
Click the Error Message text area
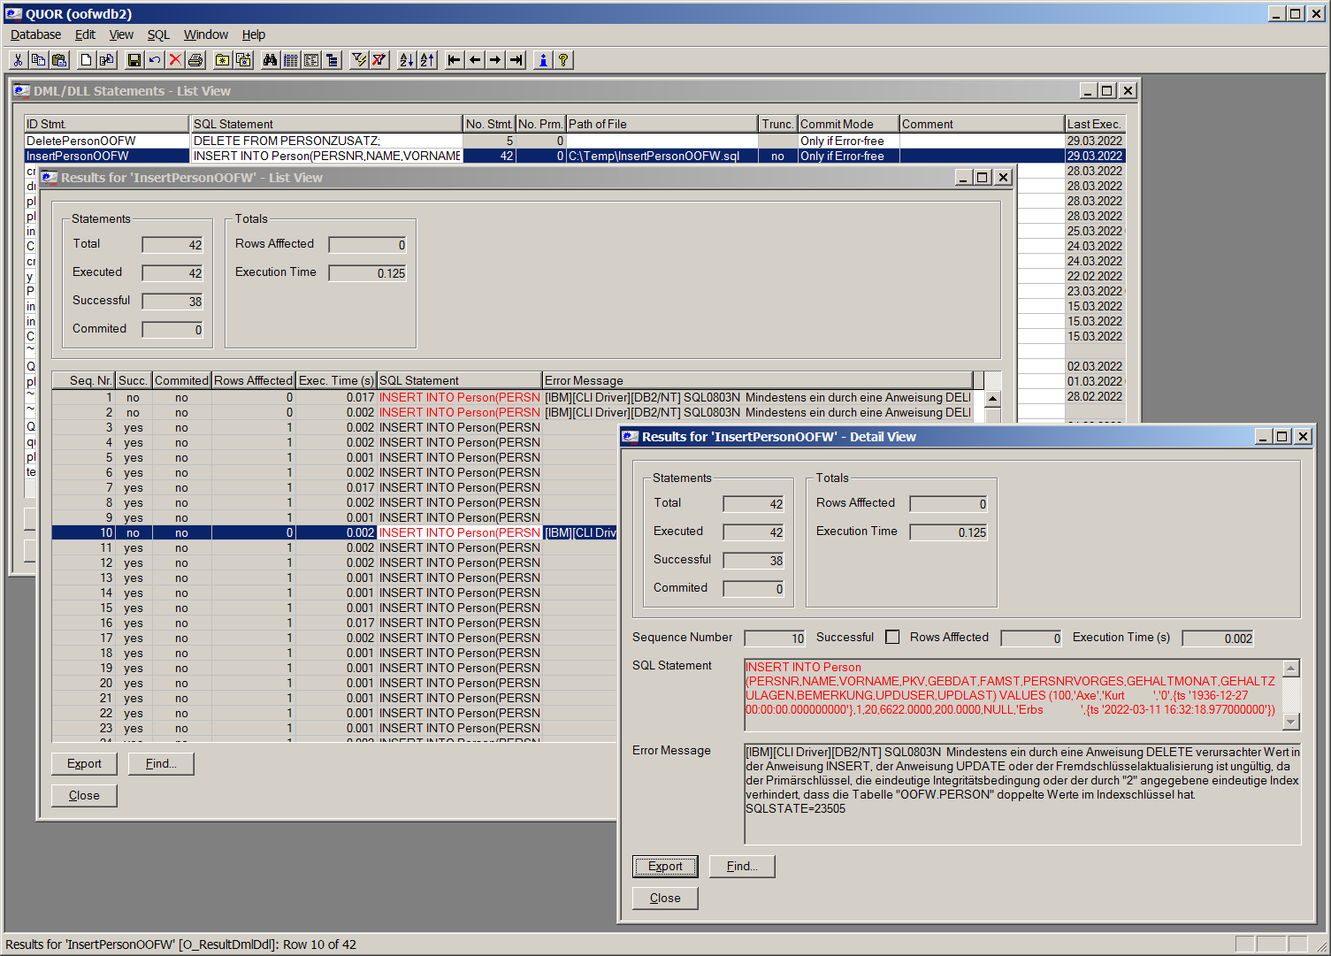[x=1022, y=794]
